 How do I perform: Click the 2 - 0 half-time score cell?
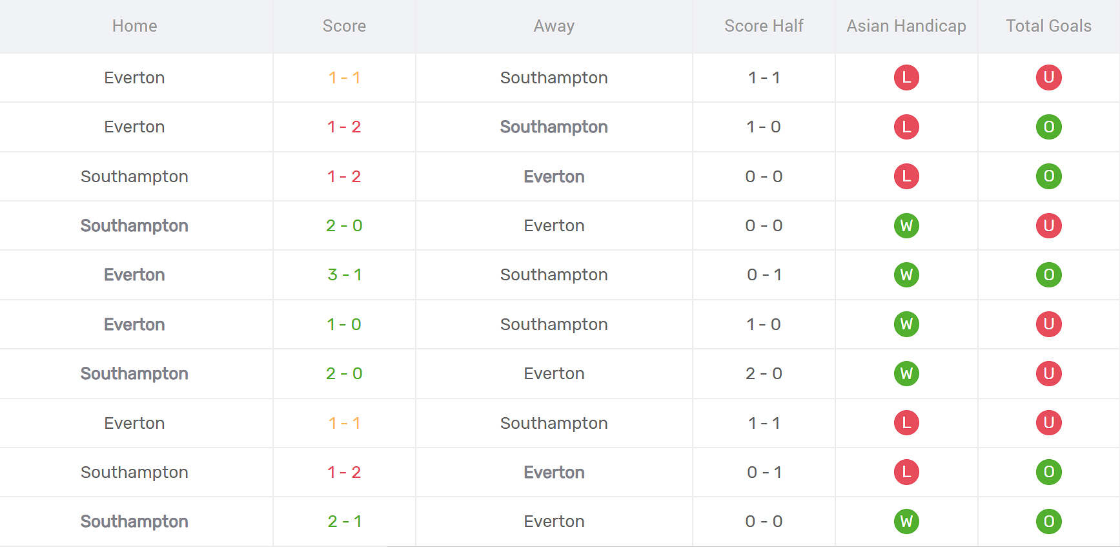[764, 373]
